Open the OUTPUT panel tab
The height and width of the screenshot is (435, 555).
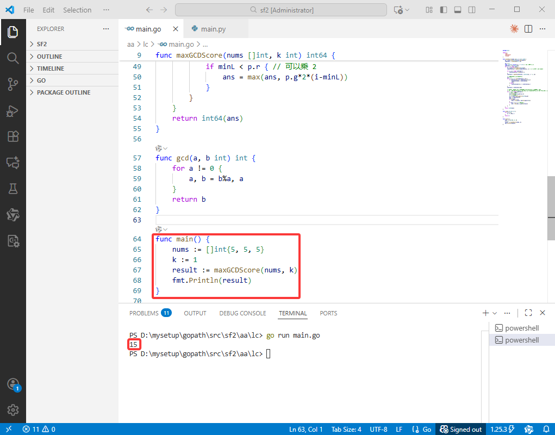pos(195,313)
